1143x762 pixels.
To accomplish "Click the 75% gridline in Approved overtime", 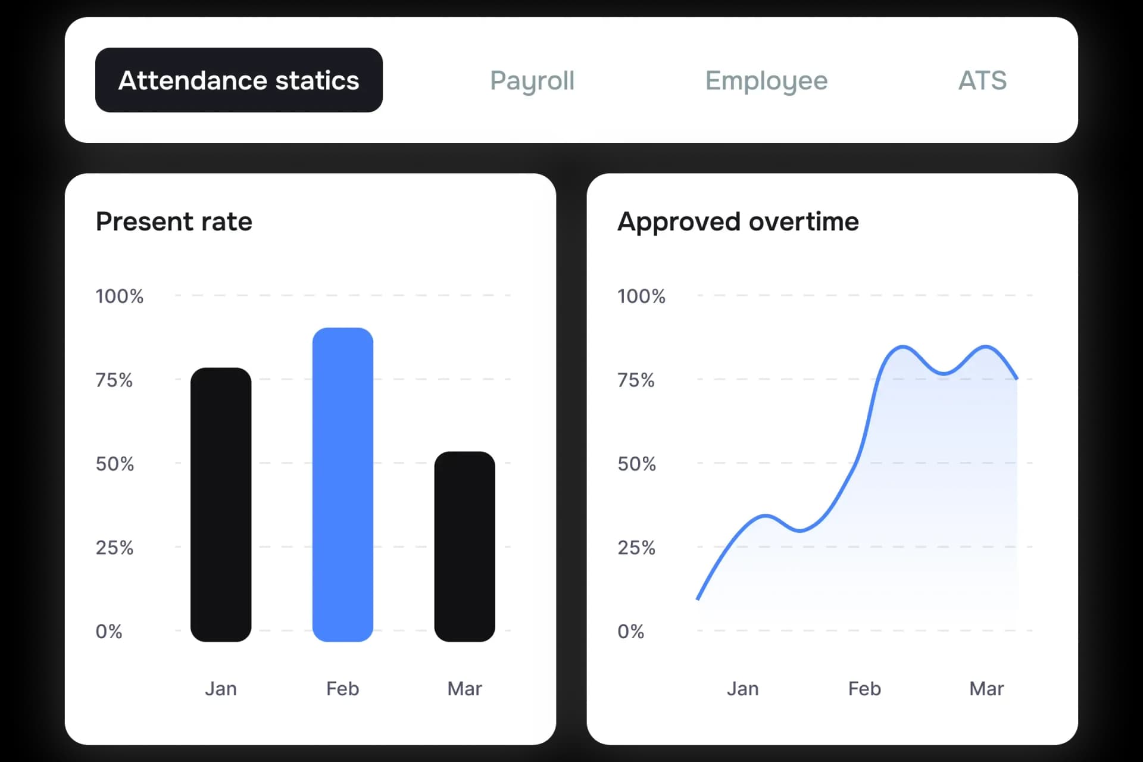I will [774, 380].
